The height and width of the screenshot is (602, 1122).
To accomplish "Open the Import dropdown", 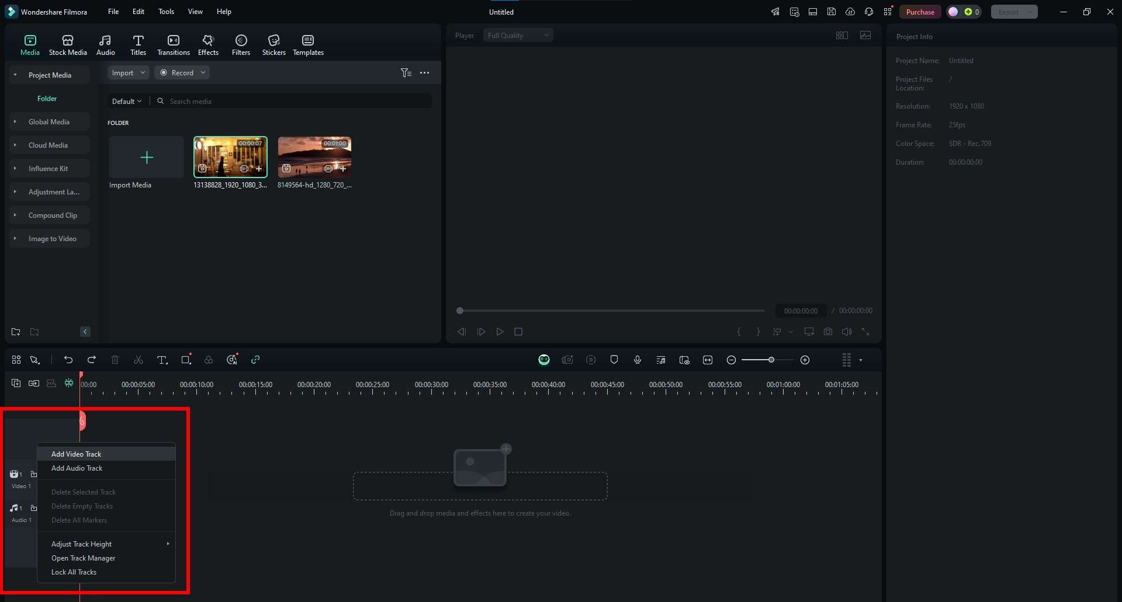I will click(129, 72).
